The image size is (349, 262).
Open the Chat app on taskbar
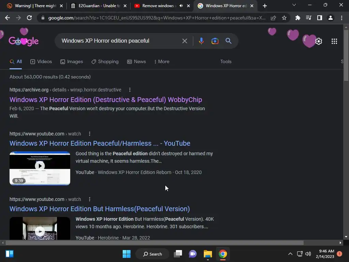point(193,254)
